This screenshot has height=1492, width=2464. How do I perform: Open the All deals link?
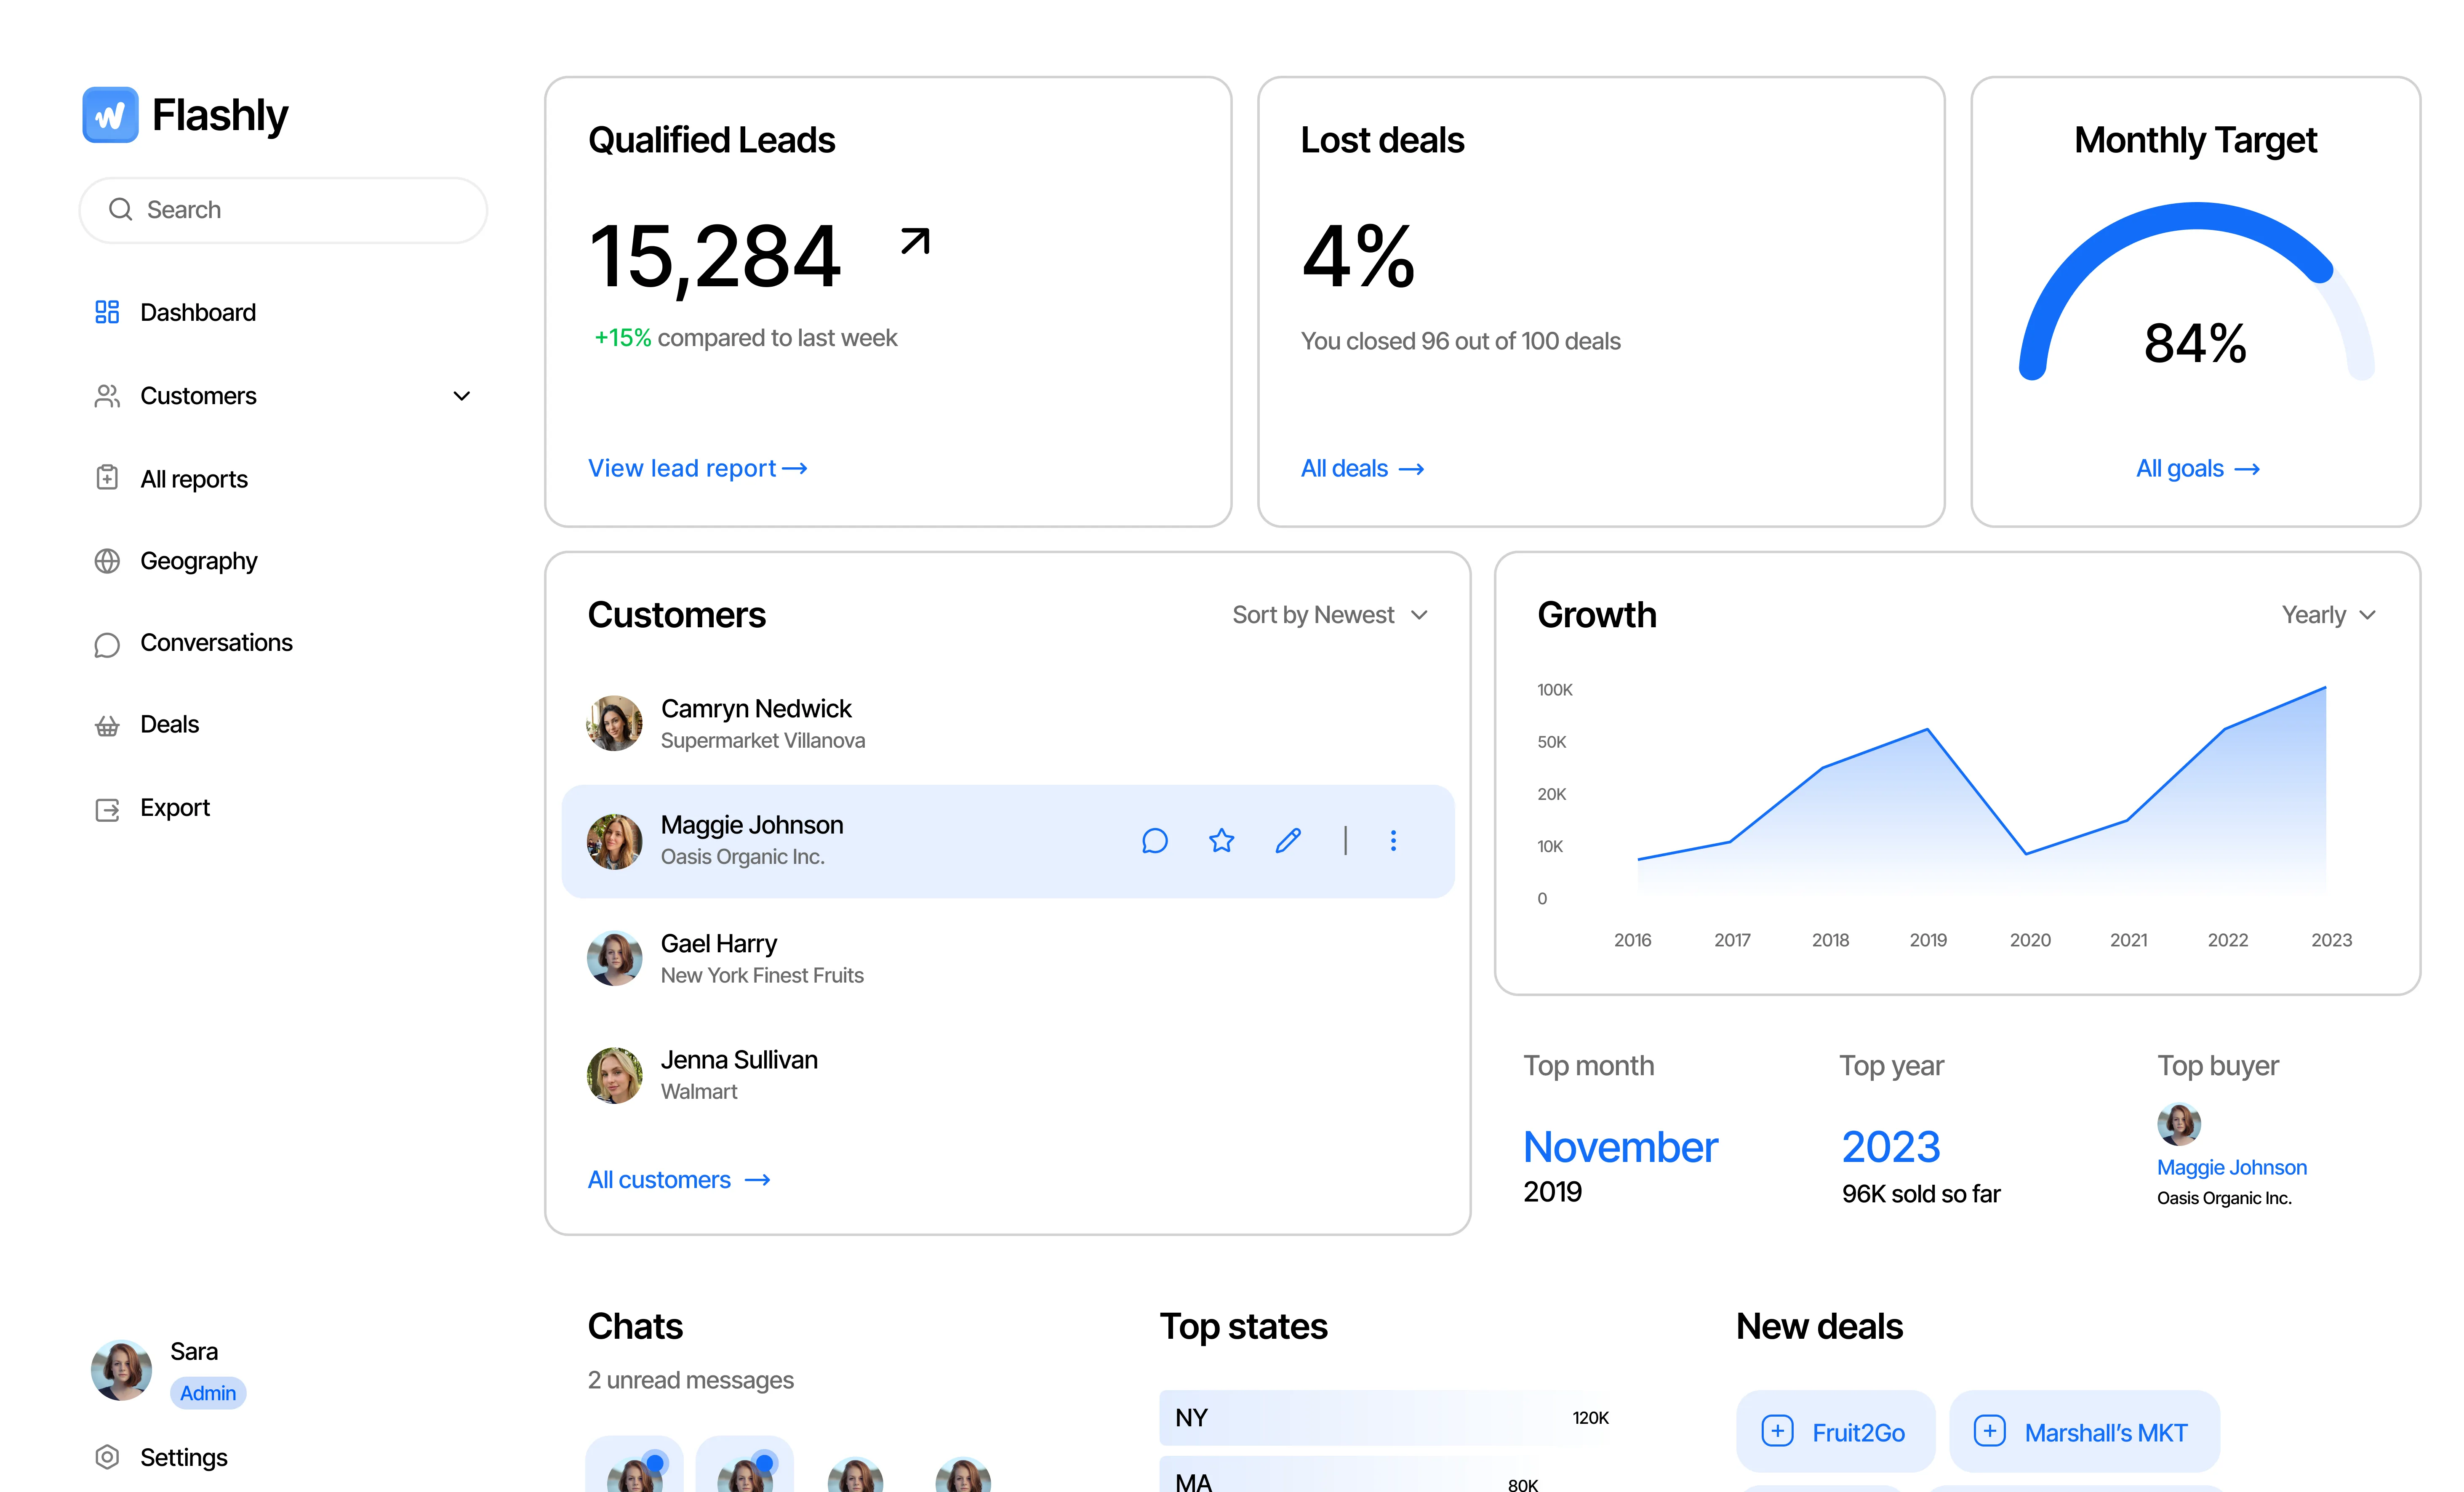pyautogui.click(x=1362, y=468)
